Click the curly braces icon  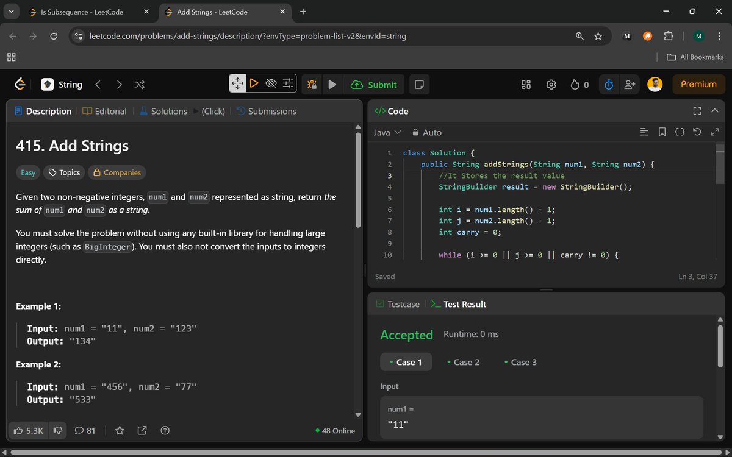(x=680, y=132)
